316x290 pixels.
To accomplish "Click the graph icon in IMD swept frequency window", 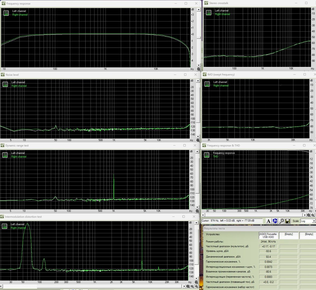I will coord(207,84).
